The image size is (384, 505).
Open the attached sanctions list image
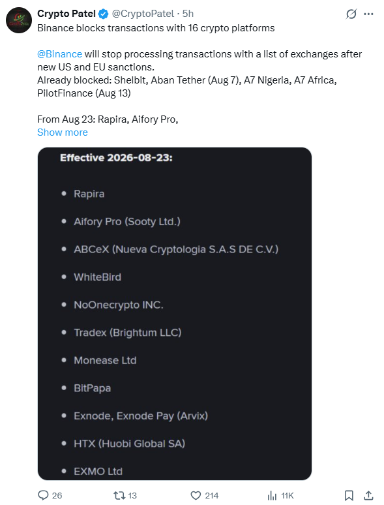[x=175, y=314]
